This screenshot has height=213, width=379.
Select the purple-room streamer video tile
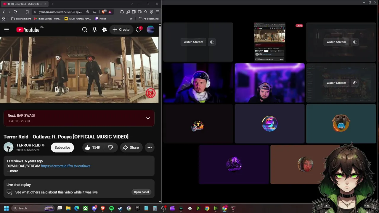click(269, 83)
